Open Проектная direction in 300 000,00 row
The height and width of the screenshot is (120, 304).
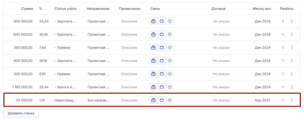(98, 74)
